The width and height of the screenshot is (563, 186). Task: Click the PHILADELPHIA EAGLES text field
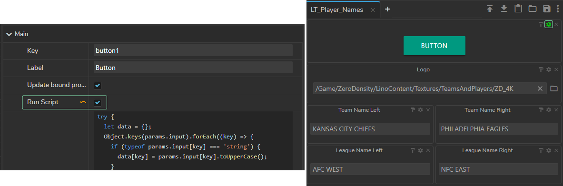(x=498, y=128)
